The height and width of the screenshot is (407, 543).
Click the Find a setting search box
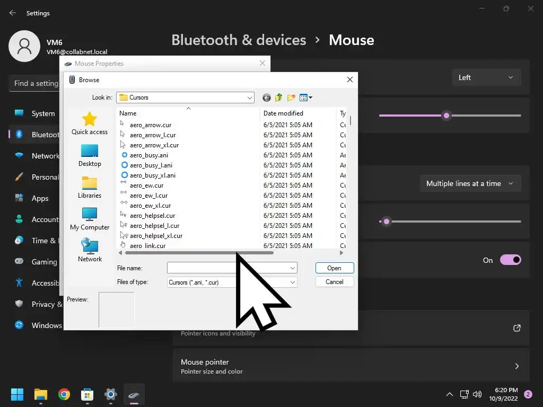(34, 83)
